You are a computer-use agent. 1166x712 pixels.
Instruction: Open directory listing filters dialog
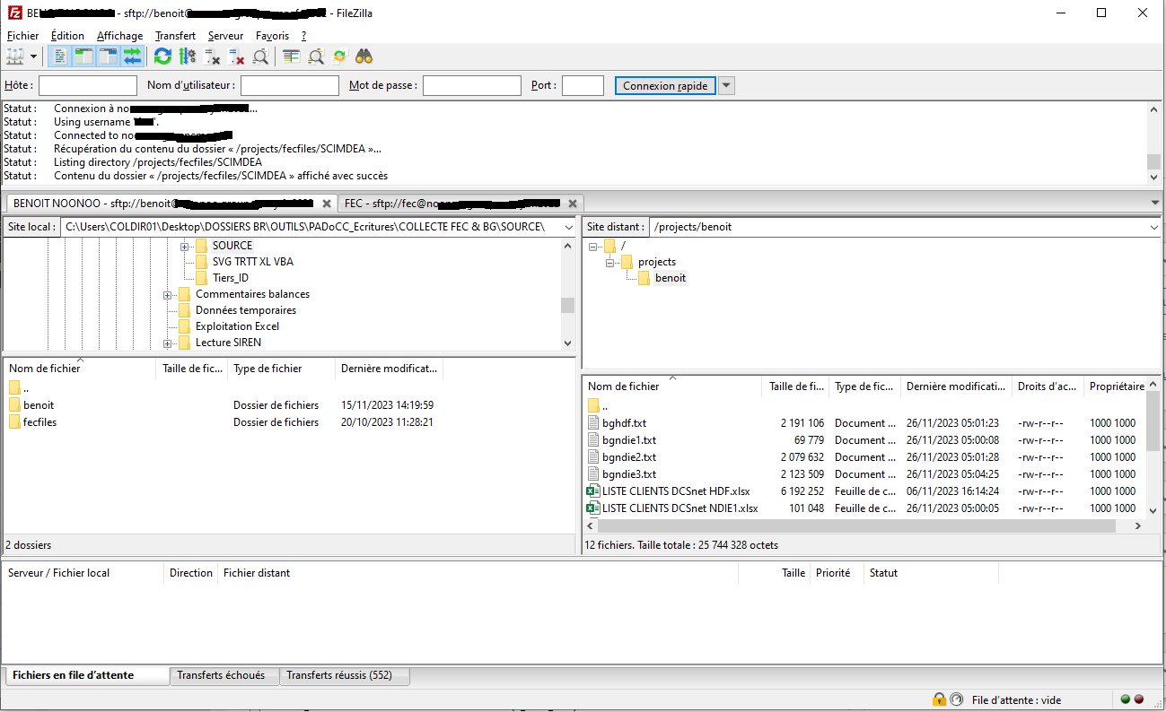[291, 56]
